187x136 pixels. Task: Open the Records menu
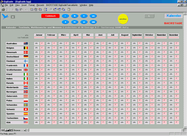point(40,5)
